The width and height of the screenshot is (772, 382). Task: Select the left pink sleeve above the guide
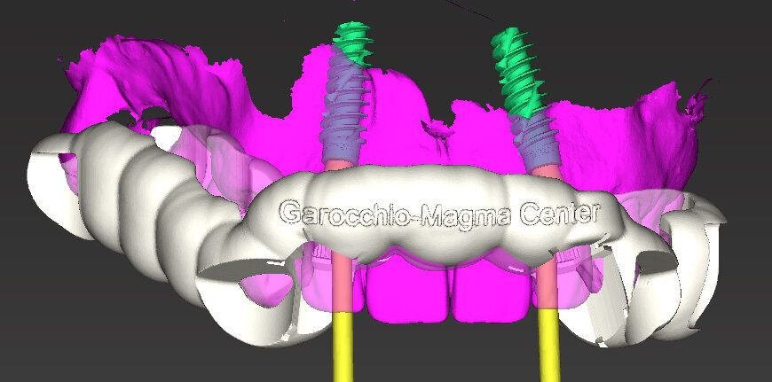tap(335, 164)
